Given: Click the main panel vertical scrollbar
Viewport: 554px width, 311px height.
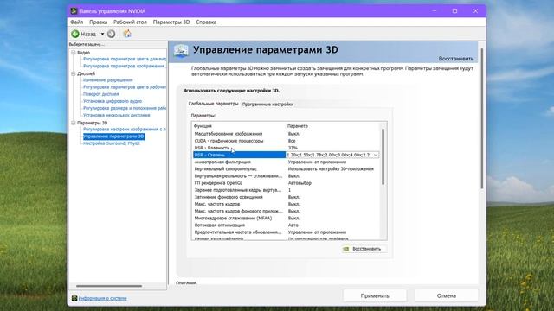Looking at the screenshot, I should (481, 118).
